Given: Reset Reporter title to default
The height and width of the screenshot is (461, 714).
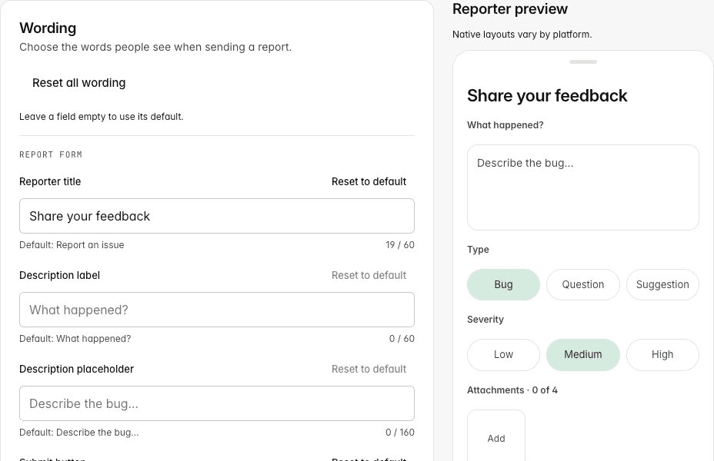Looking at the screenshot, I should click(x=369, y=181).
